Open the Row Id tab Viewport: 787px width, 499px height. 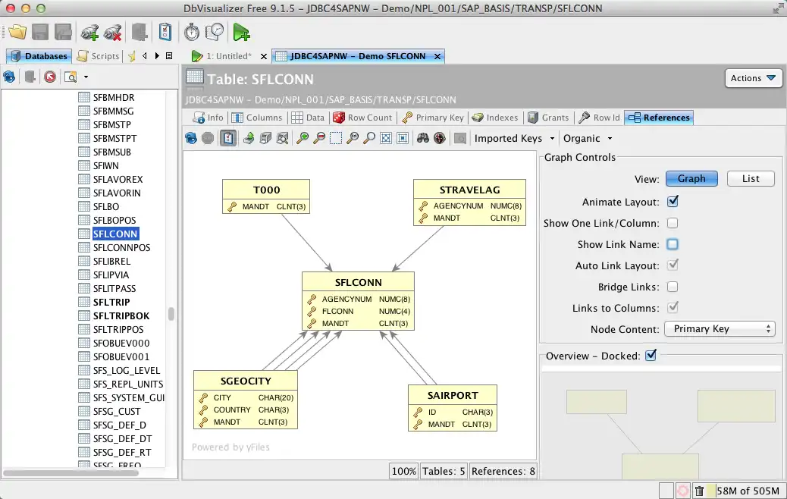(599, 118)
